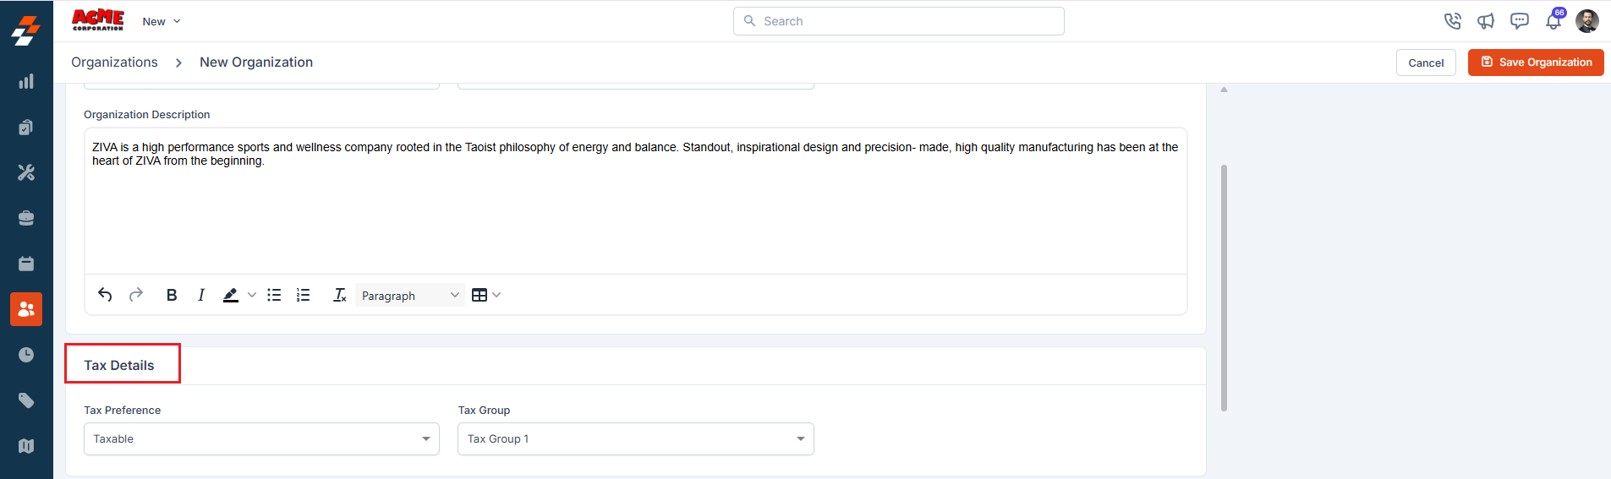Open highlight color dropdown arrow
The width and height of the screenshot is (1611, 479).
252,295
